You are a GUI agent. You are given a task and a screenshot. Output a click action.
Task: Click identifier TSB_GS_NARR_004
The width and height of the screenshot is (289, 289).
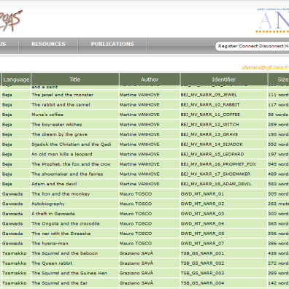[x=202, y=283]
